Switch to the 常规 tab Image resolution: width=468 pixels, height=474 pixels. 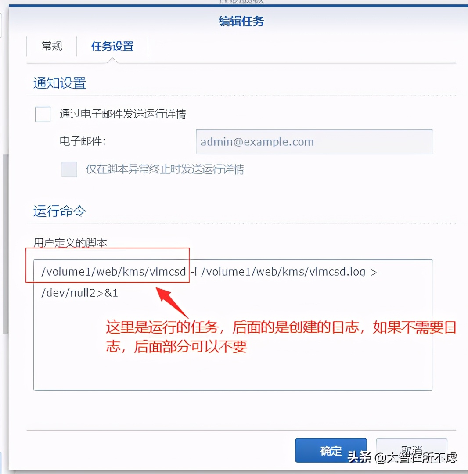(52, 46)
